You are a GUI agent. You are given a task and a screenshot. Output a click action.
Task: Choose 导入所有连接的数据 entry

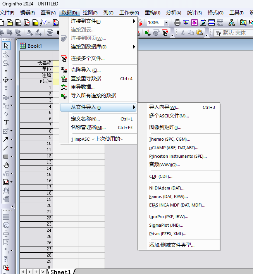98,96
